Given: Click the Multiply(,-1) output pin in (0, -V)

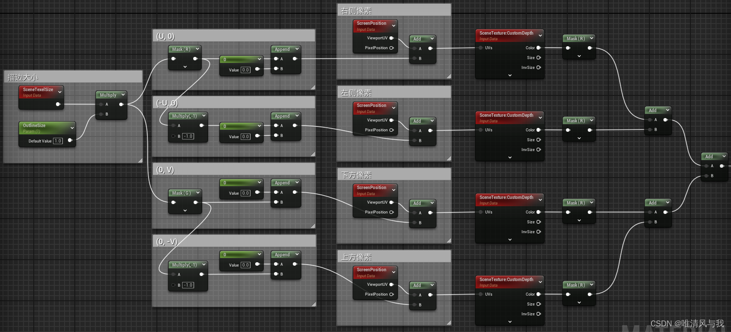Looking at the screenshot, I should pyautogui.click(x=201, y=274).
